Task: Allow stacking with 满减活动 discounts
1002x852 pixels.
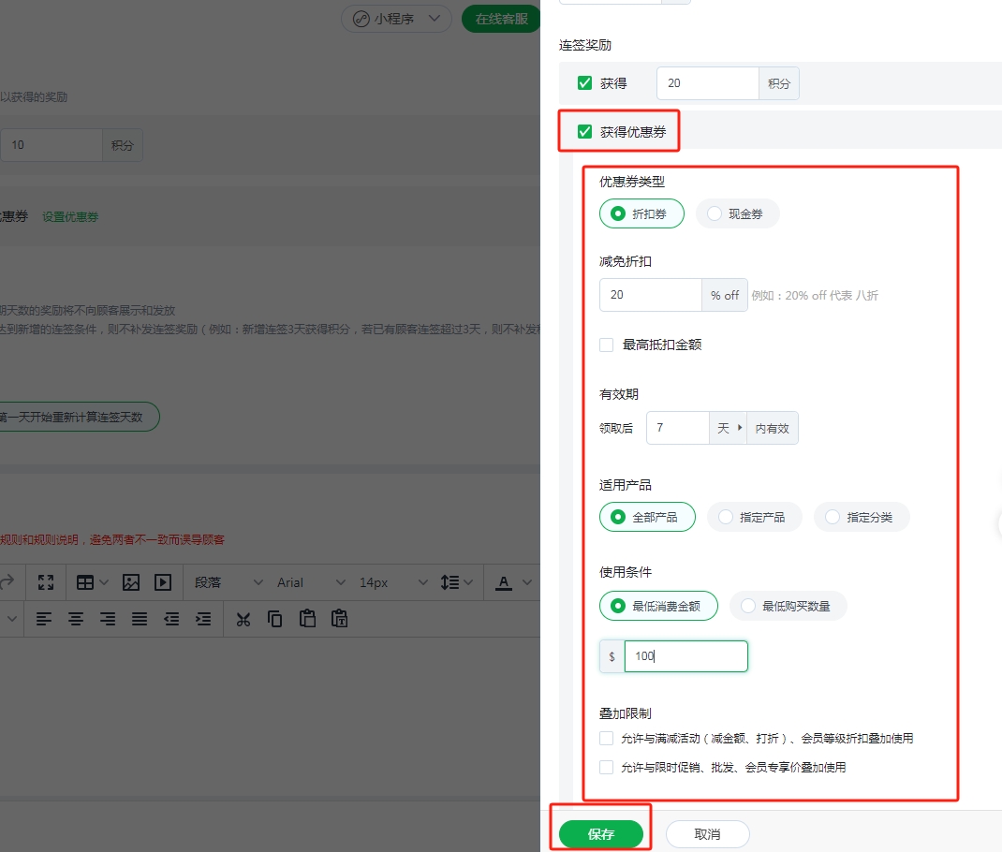Action: pyautogui.click(x=607, y=739)
